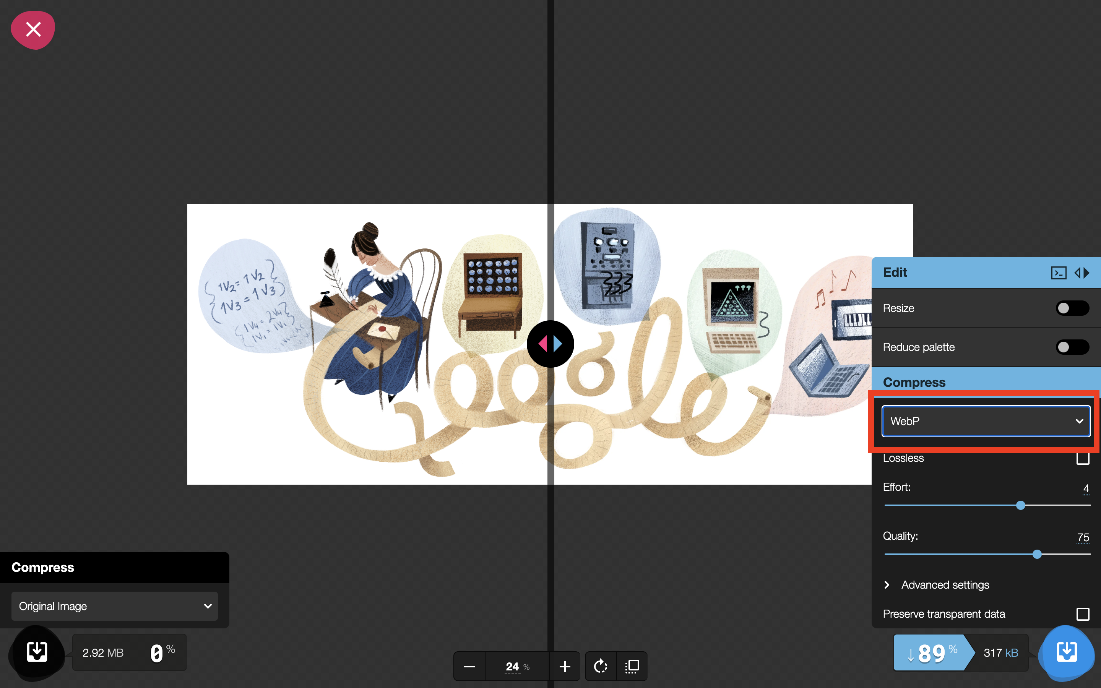Image resolution: width=1101 pixels, height=688 pixels.
Task: Zoom out with the minus button
Action: coord(469,667)
